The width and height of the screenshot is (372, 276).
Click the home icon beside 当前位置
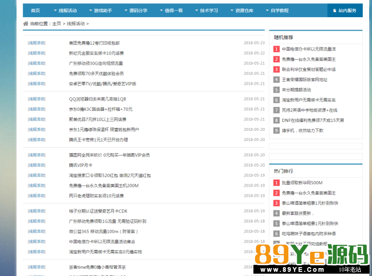26,24
